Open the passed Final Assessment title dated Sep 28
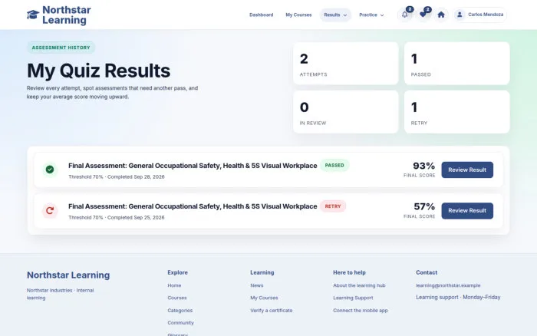The height and width of the screenshot is (336, 537). click(193, 166)
